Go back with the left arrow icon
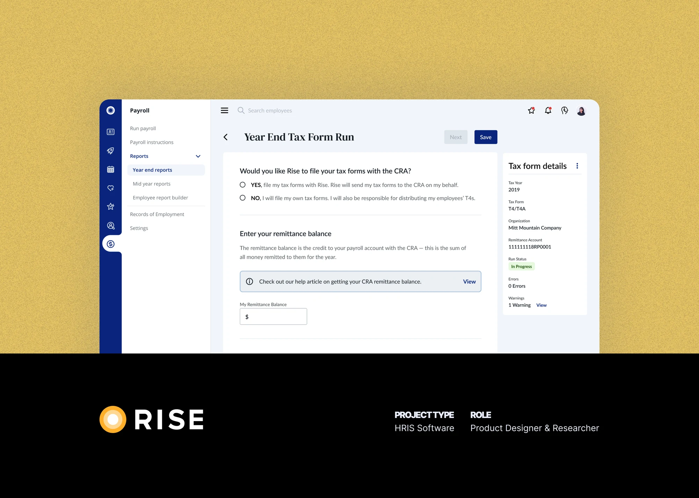 (225, 137)
